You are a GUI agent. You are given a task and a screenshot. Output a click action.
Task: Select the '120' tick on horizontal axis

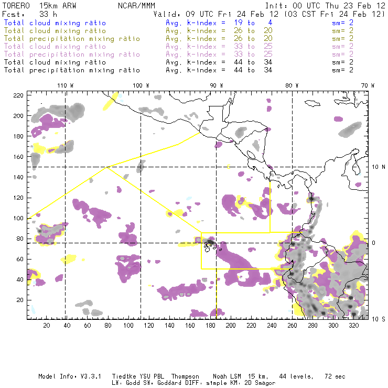point(149,326)
